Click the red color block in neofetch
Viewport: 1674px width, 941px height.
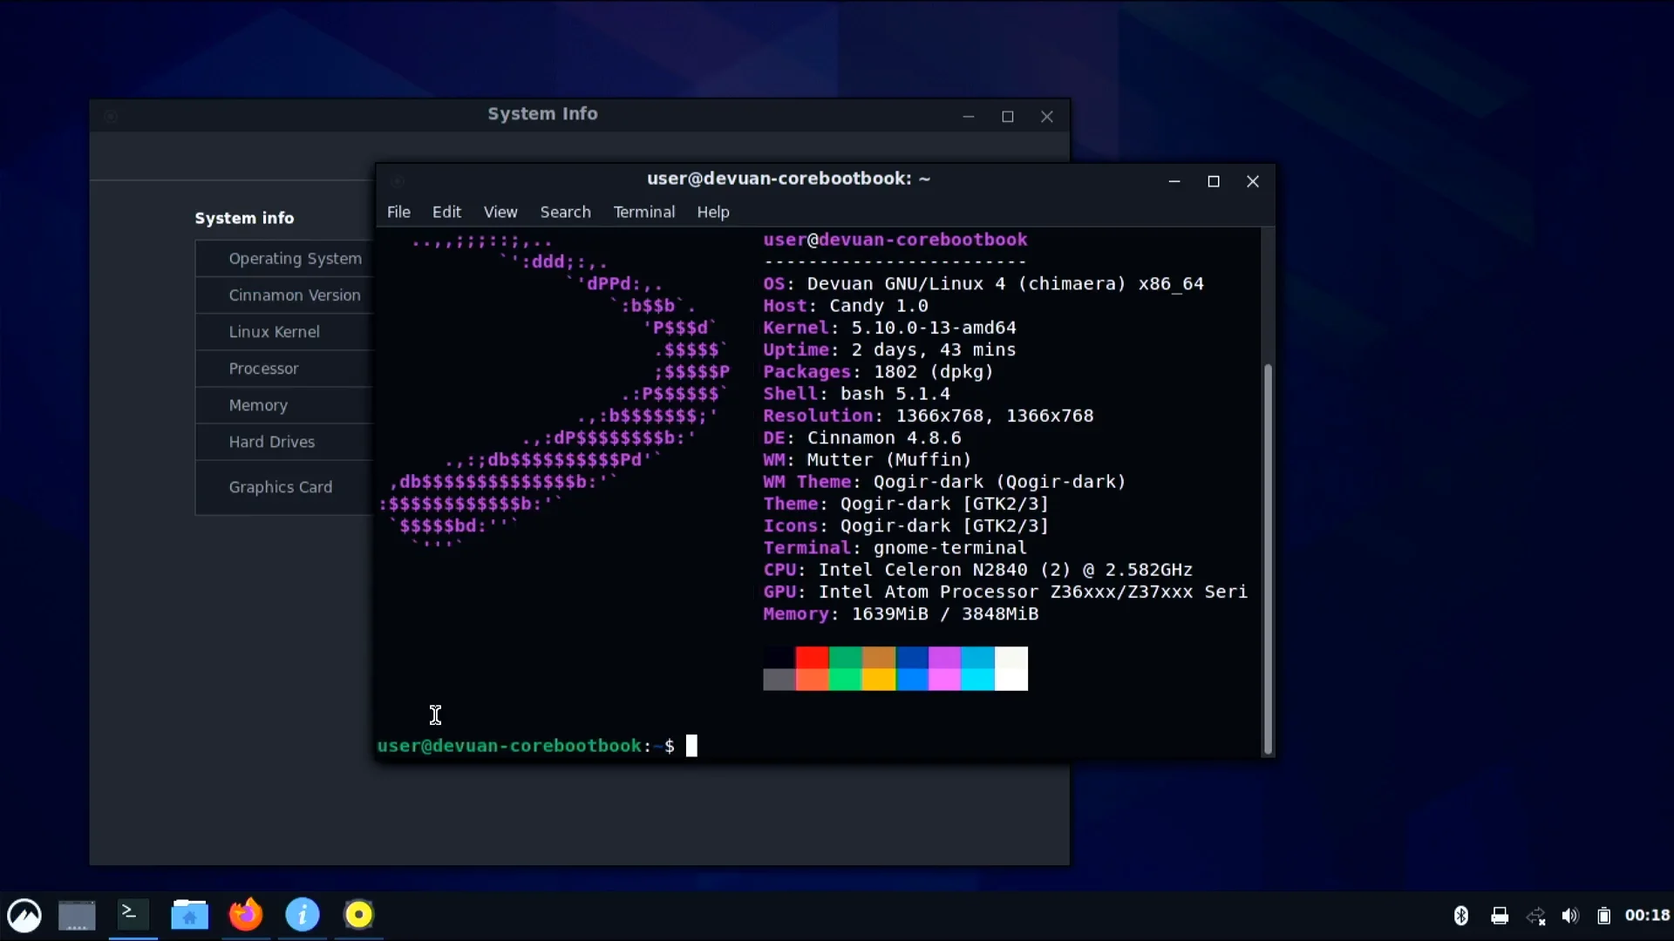click(x=812, y=657)
